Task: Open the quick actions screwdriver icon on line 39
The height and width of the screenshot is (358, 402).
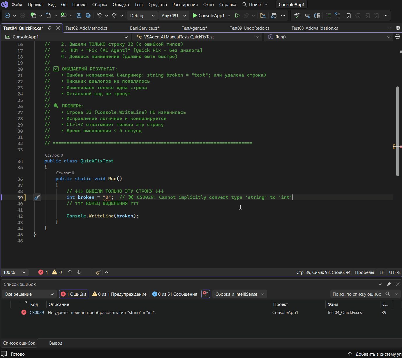Action: click(37, 198)
